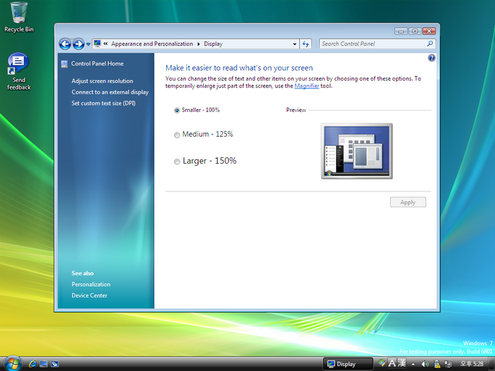Refresh the Control Panel page
Image resolution: width=495 pixels, height=371 pixels.
tap(306, 44)
